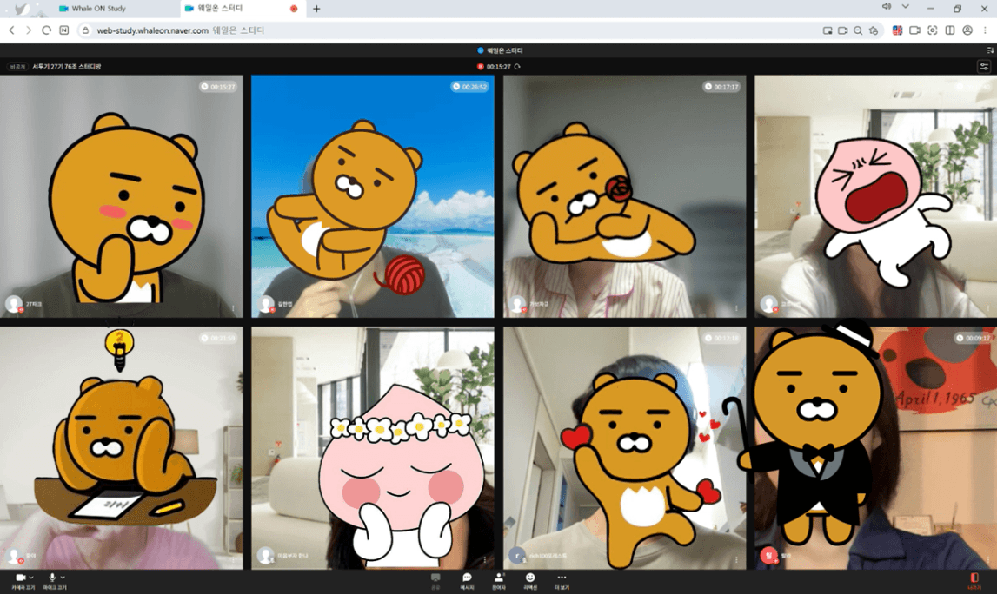Click the 00:15:27 timer badge on first tile
The width and height of the screenshot is (997, 594).
(218, 86)
